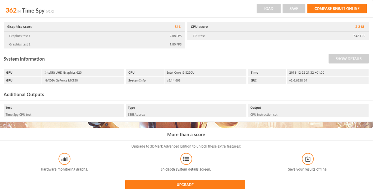Click the 362 overall score number

[11, 10]
